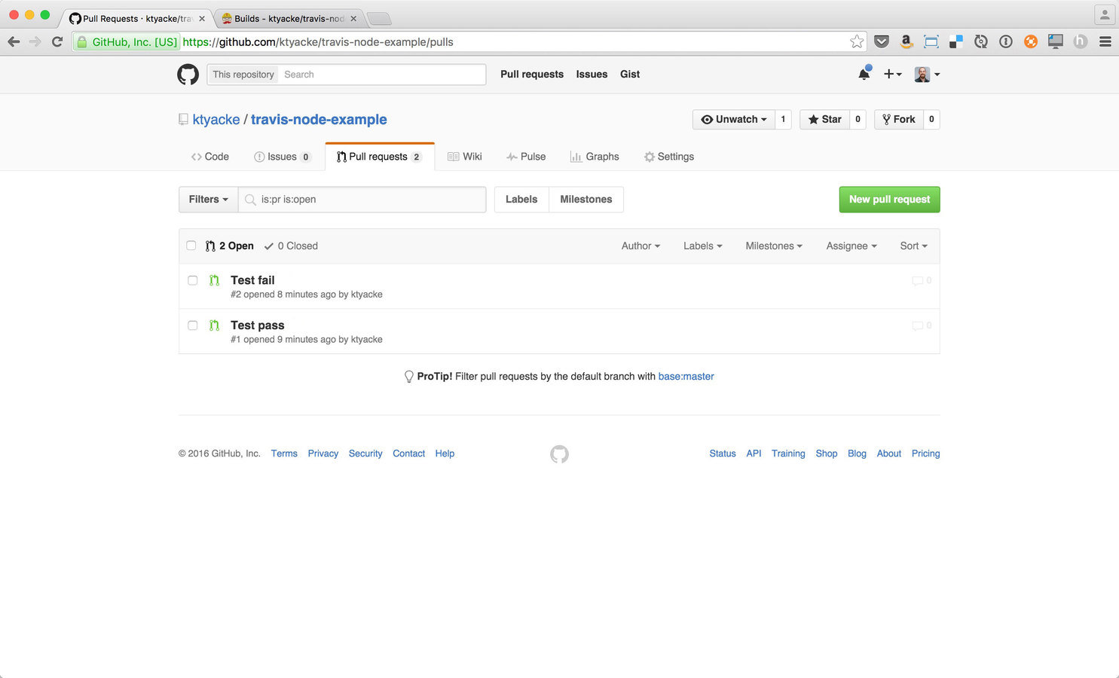Screen dimensions: 1119x678
Task: Open the Chrome hamburger menu
Action: click(x=1105, y=42)
